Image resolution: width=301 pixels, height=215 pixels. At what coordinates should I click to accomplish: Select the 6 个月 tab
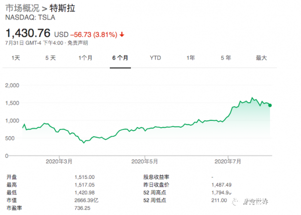point(120,58)
